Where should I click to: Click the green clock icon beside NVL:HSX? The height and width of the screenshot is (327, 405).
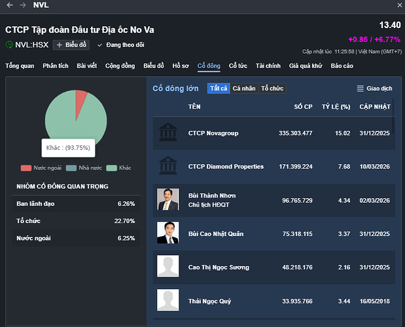coord(9,44)
